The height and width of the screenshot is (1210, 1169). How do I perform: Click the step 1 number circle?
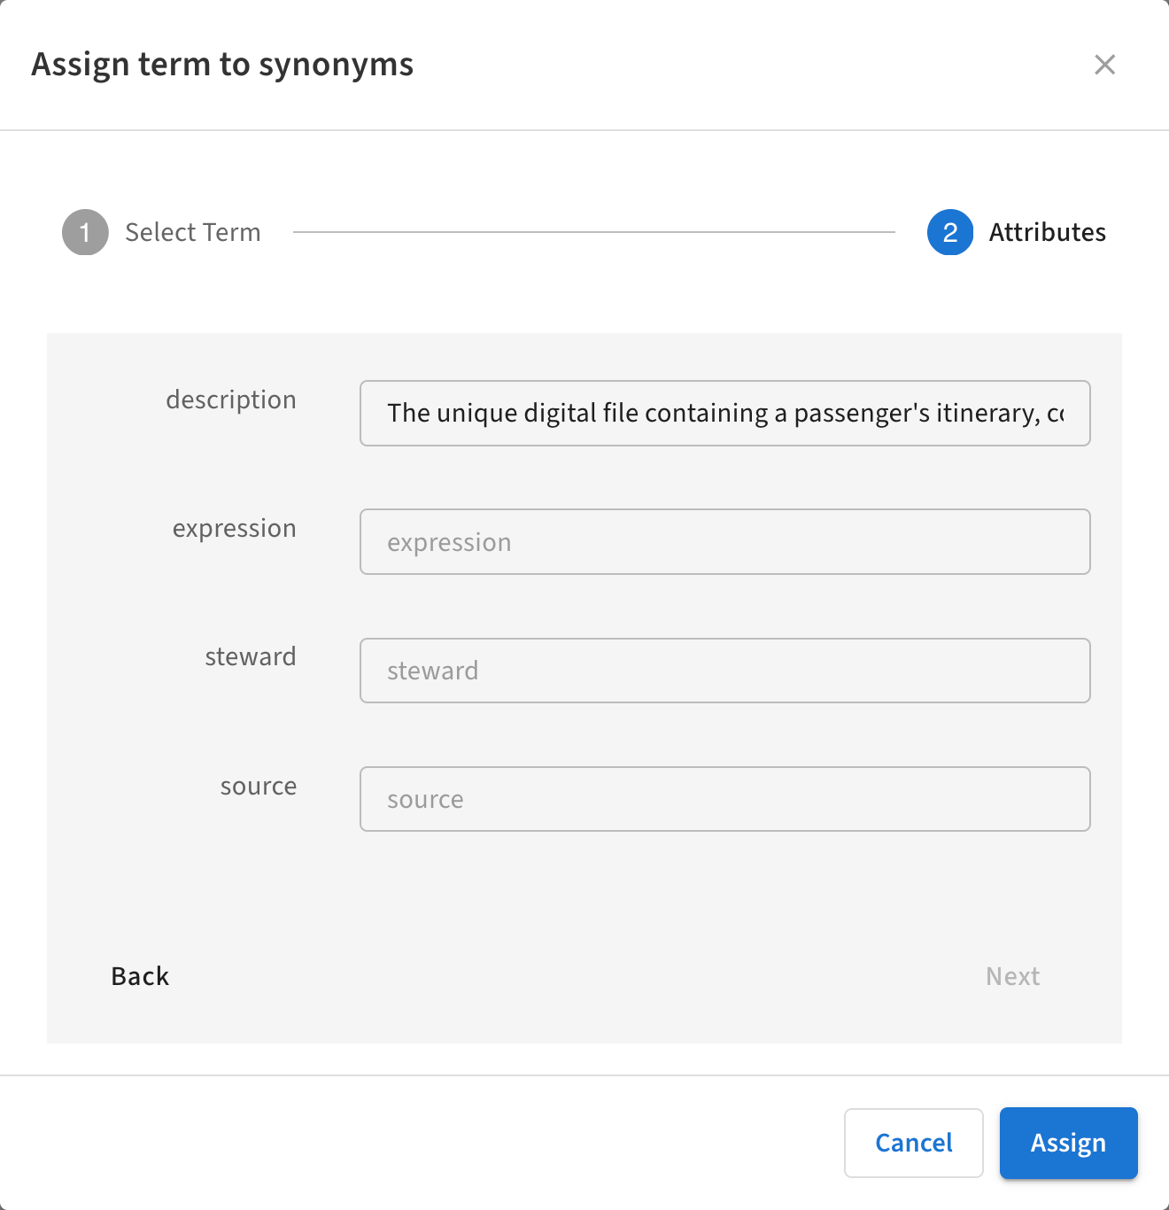pyautogui.click(x=85, y=232)
